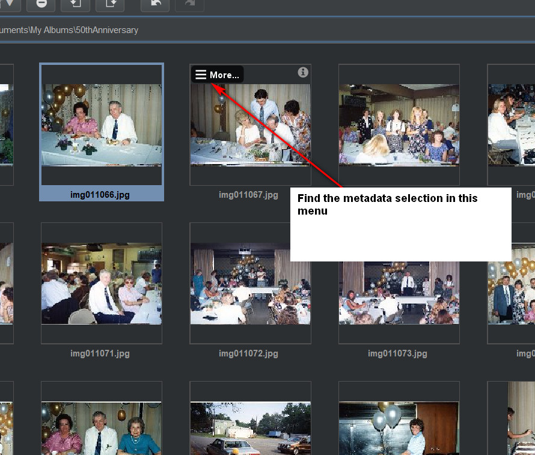Open the More... menu on img011067
The height and width of the screenshot is (455, 535).
coord(217,75)
